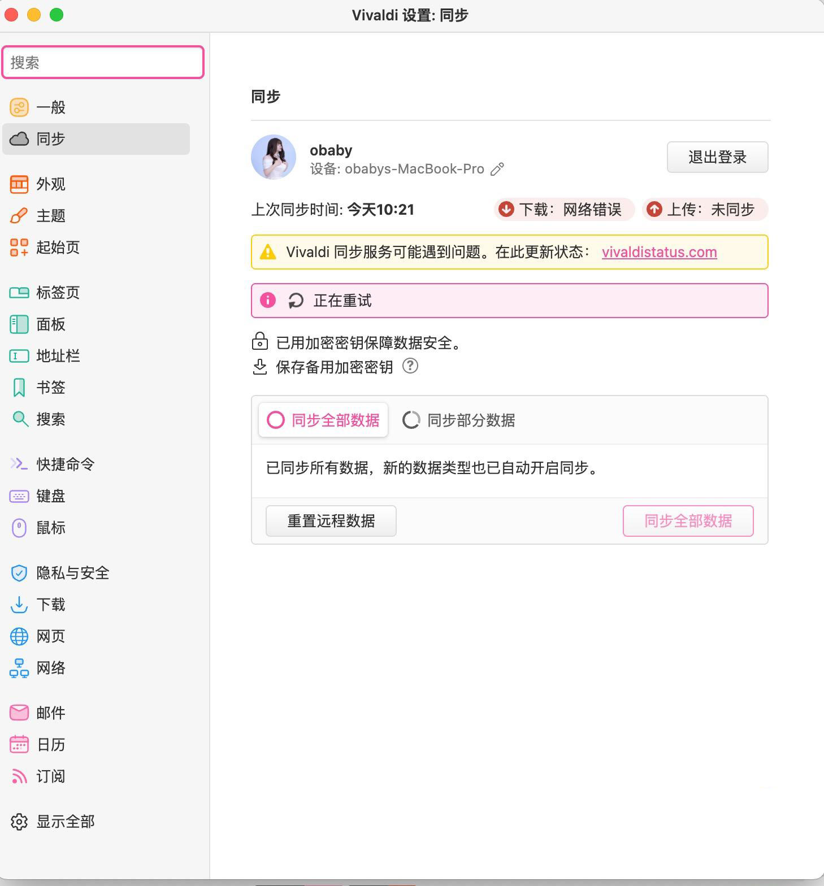
Task: Click the retry refresh arrow icon
Action: (296, 301)
